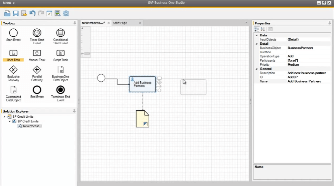
Task: Collapse the General property group
Action: click(x=257, y=69)
